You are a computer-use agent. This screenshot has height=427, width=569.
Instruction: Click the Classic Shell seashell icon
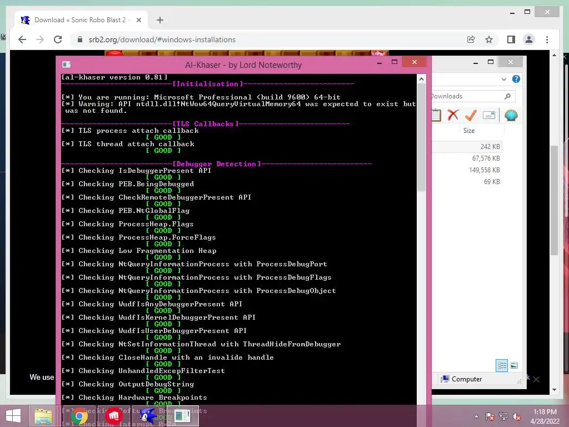(x=511, y=115)
